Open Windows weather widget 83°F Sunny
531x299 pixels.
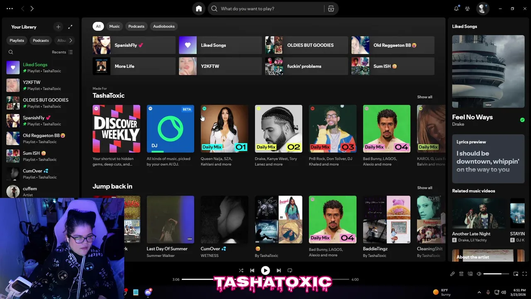tap(441, 292)
